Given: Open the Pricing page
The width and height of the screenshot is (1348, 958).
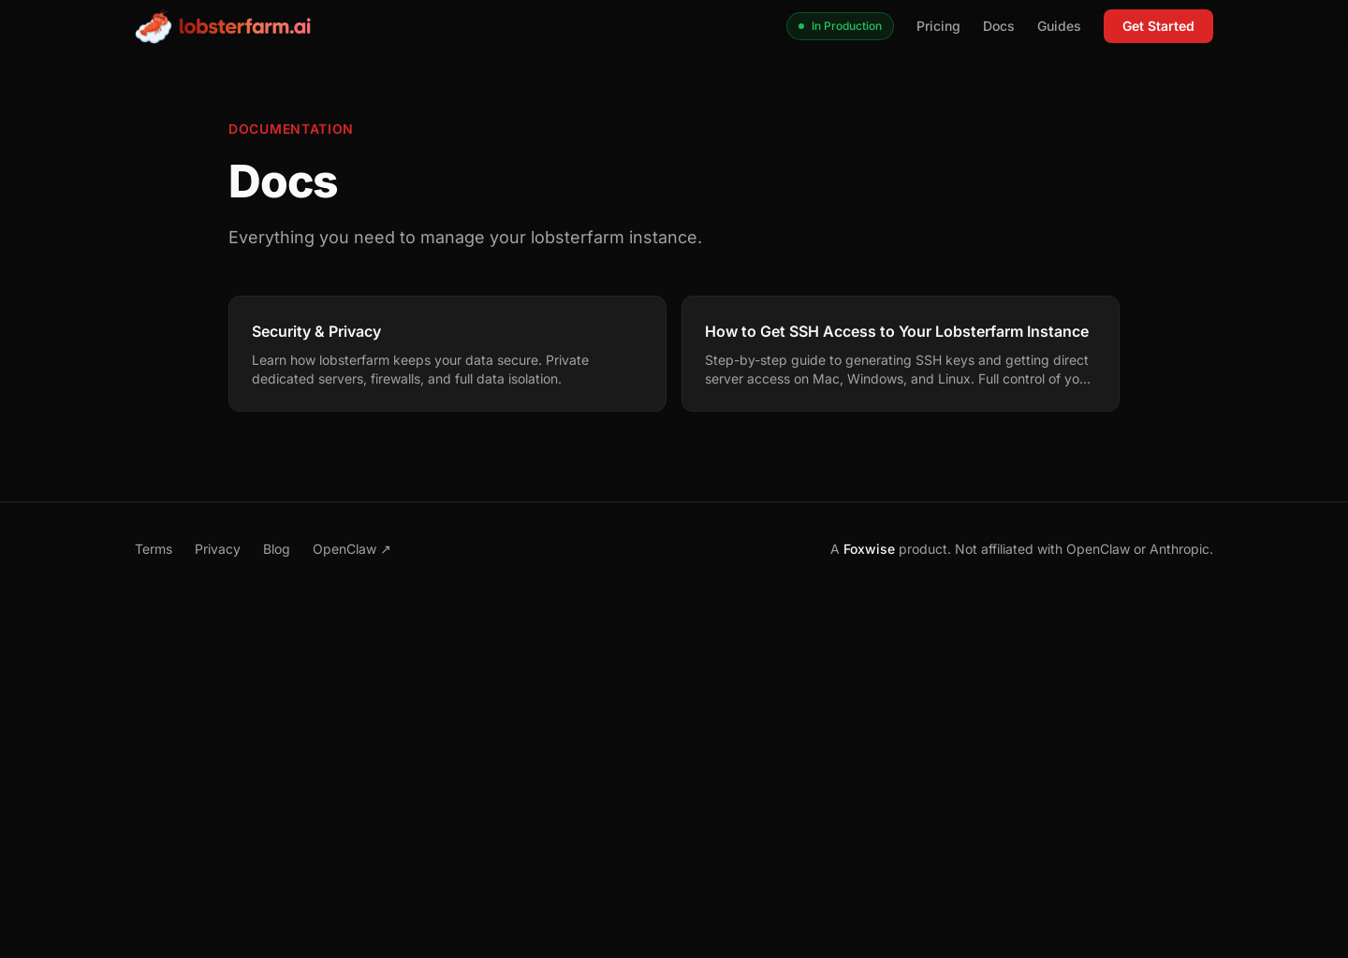Looking at the screenshot, I should [938, 26].
